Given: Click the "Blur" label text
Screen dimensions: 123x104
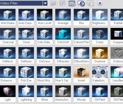Looking at the screenshot, I should click(81, 23).
